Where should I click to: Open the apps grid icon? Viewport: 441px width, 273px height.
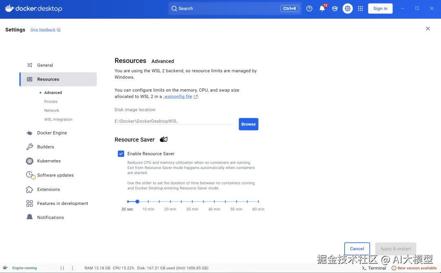(x=360, y=9)
